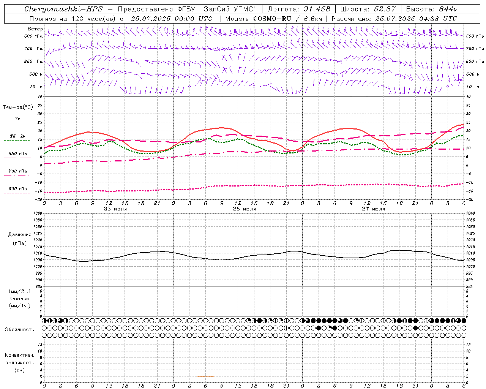Image resolution: width=486 pixels, height=389 pixels.
Task: Click the (мм/1ч.) precipitation unit label
Action: tap(20, 306)
